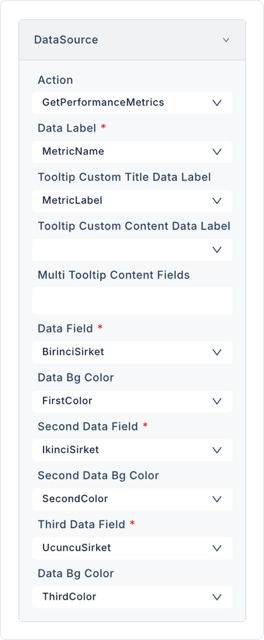This screenshot has height=640, width=264.
Task: Click the chevron in Tooltip Custom Content field
Action: pos(217,250)
